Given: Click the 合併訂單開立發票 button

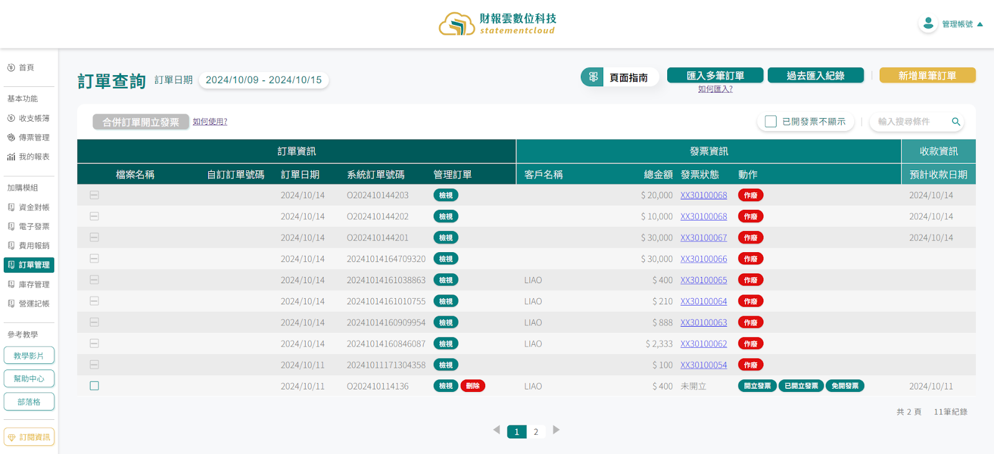Looking at the screenshot, I should pyautogui.click(x=140, y=122).
